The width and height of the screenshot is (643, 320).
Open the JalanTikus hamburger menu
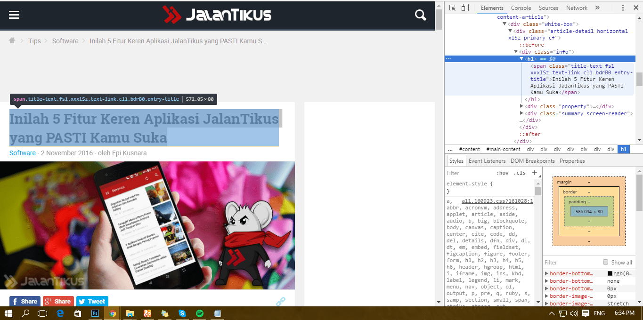click(x=14, y=15)
